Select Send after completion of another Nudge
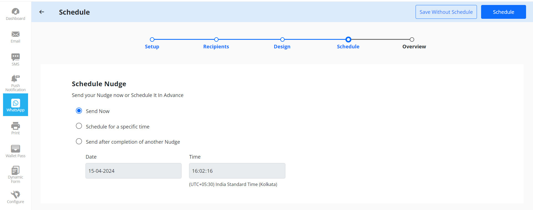 [x=79, y=141]
